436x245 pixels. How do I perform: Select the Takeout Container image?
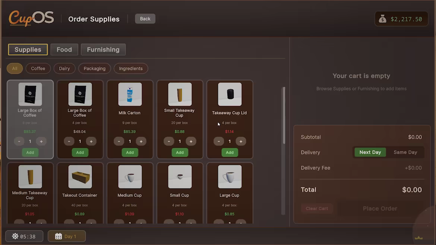(x=80, y=176)
